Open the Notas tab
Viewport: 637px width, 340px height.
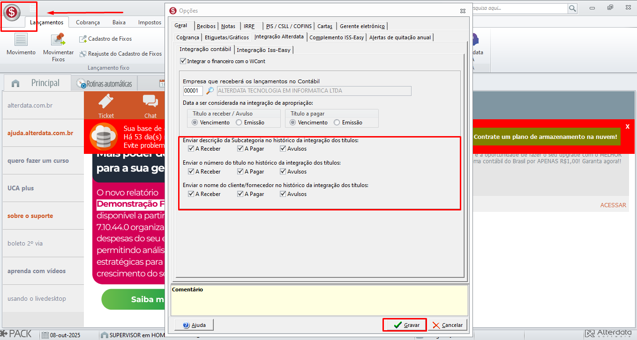(228, 26)
